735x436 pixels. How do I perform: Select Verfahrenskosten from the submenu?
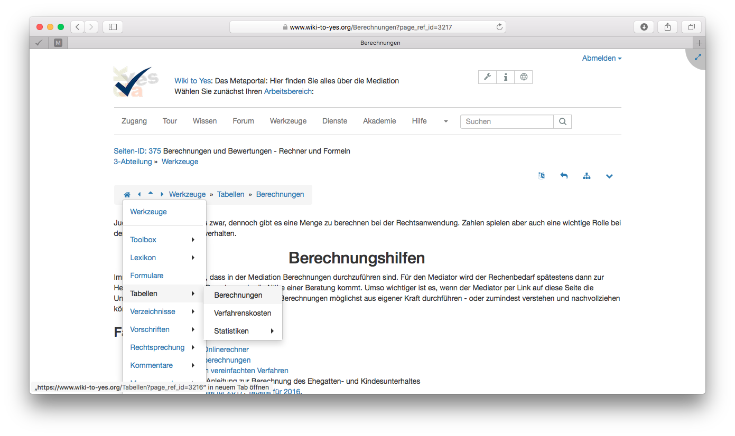pyautogui.click(x=243, y=313)
